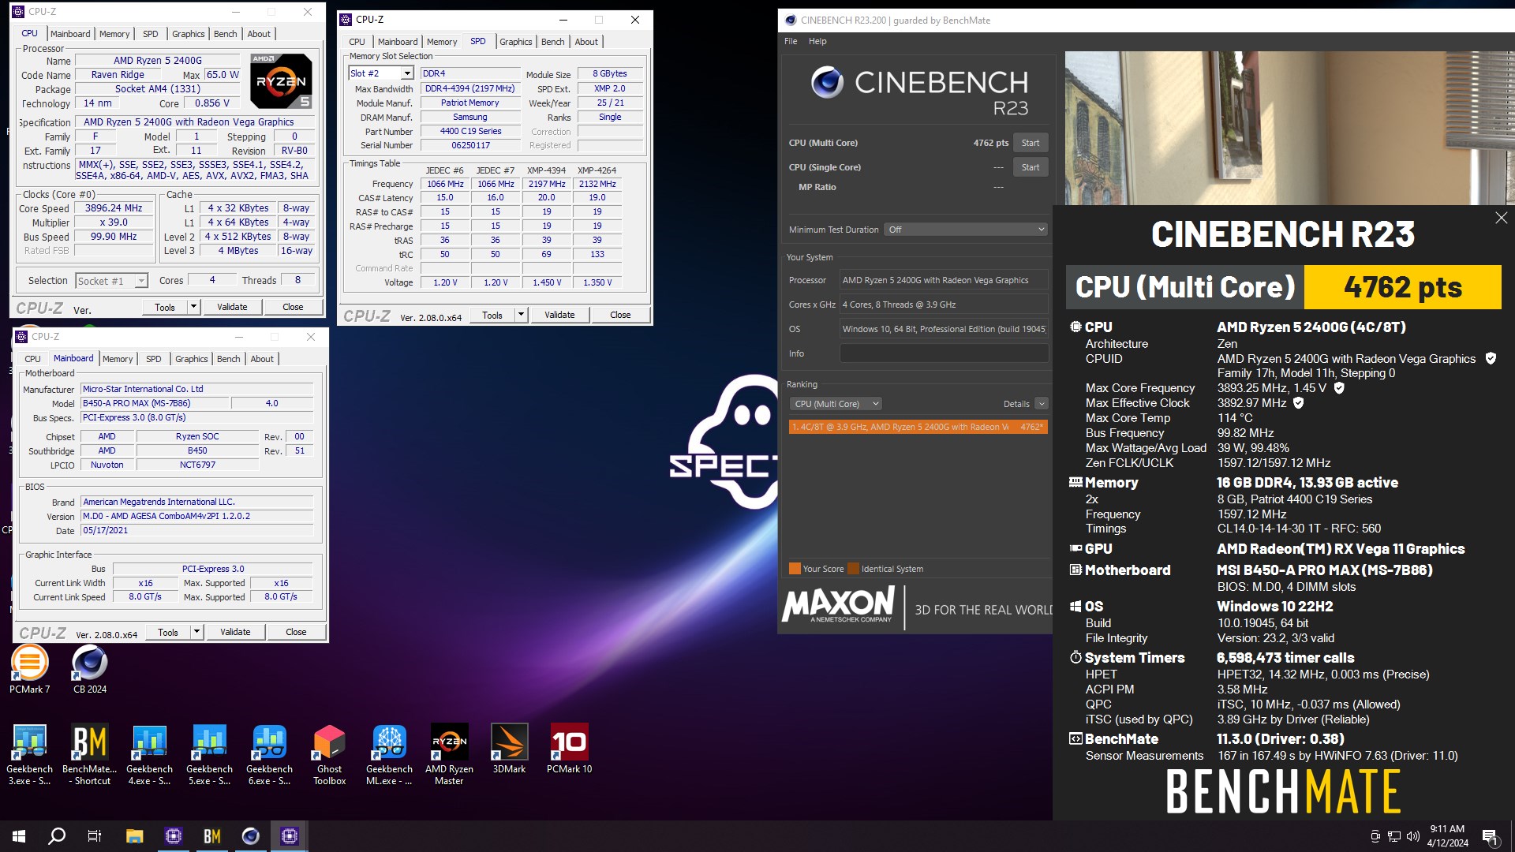Open Cinebench File menu
The image size is (1515, 852).
[x=791, y=41]
